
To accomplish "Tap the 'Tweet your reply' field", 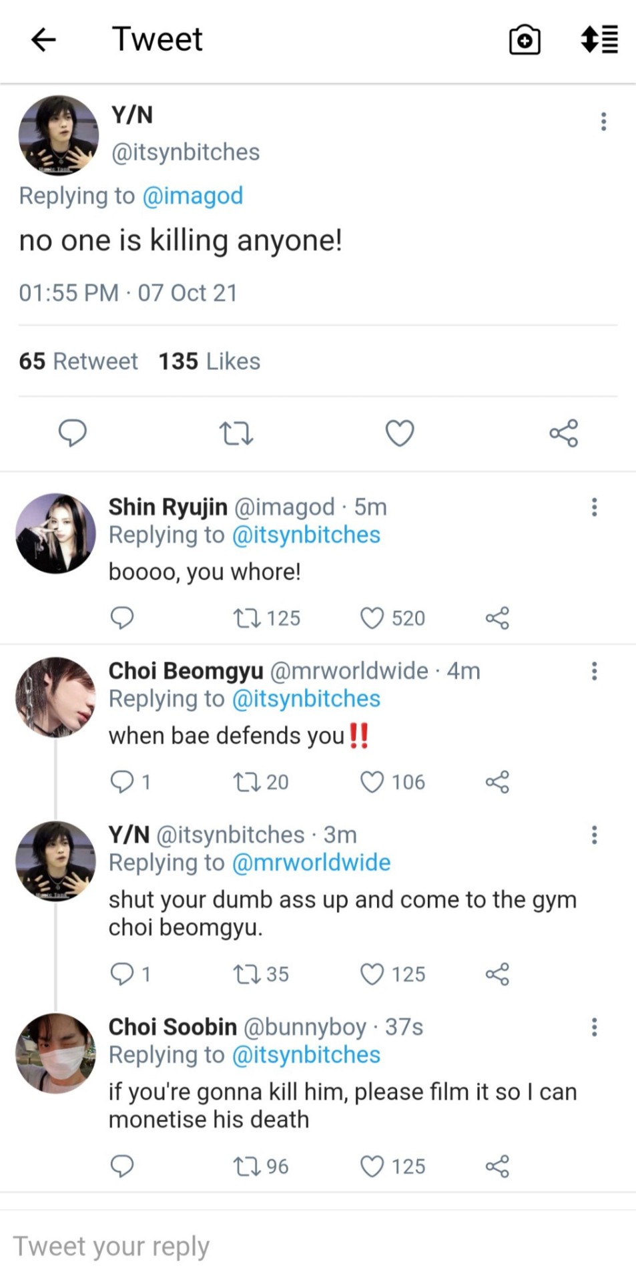I will [x=267, y=1246].
